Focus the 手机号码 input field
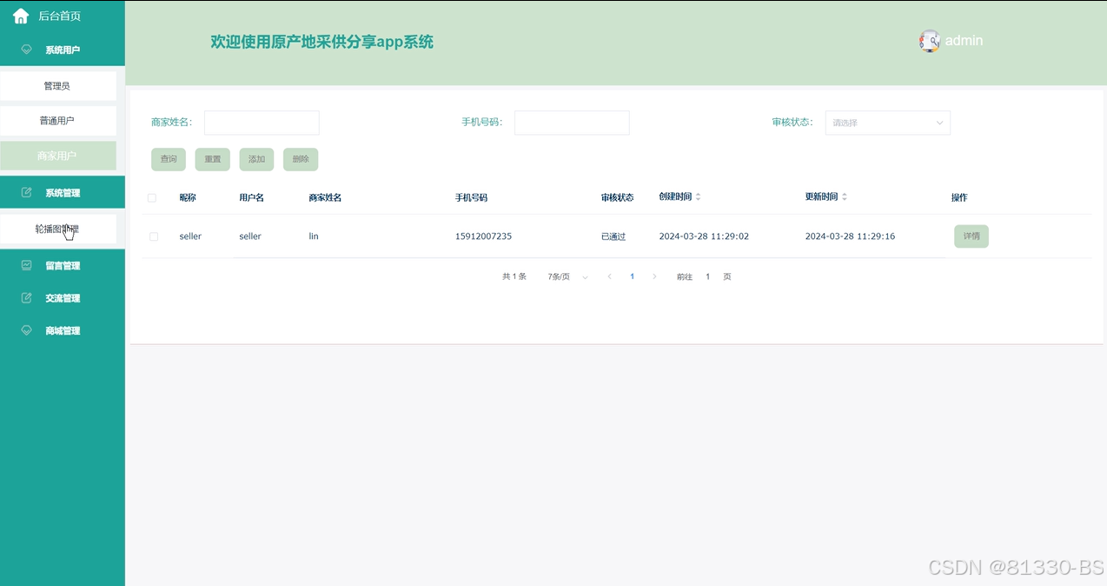The height and width of the screenshot is (586, 1107). point(572,123)
